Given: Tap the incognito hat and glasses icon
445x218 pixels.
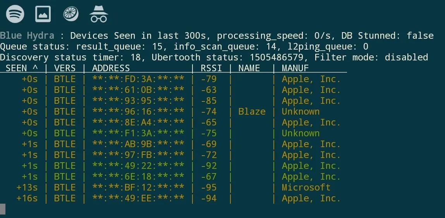Looking at the screenshot, I should click(98, 14).
